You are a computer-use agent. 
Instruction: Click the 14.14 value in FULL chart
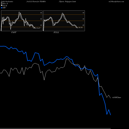[x=80, y=28]
